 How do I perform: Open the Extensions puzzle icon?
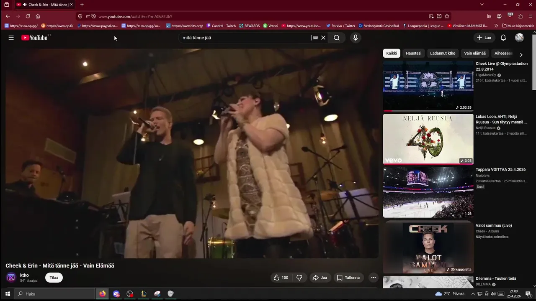pos(521,16)
